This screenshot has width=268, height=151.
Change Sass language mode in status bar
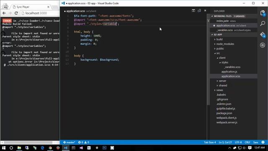pos(256,142)
